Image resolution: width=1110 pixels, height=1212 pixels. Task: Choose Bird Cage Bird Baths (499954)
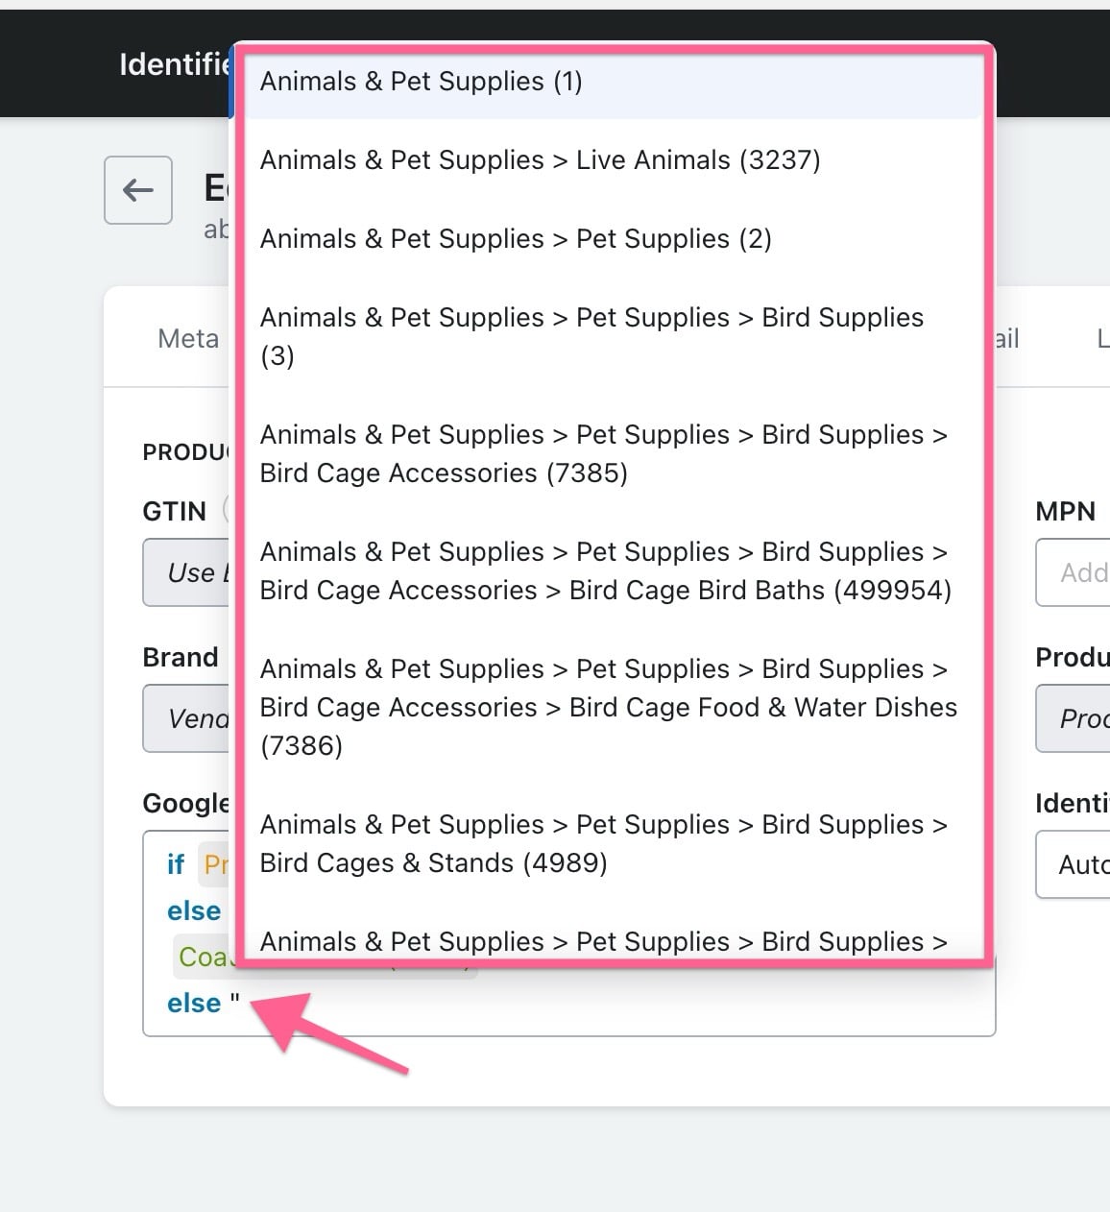(614, 571)
